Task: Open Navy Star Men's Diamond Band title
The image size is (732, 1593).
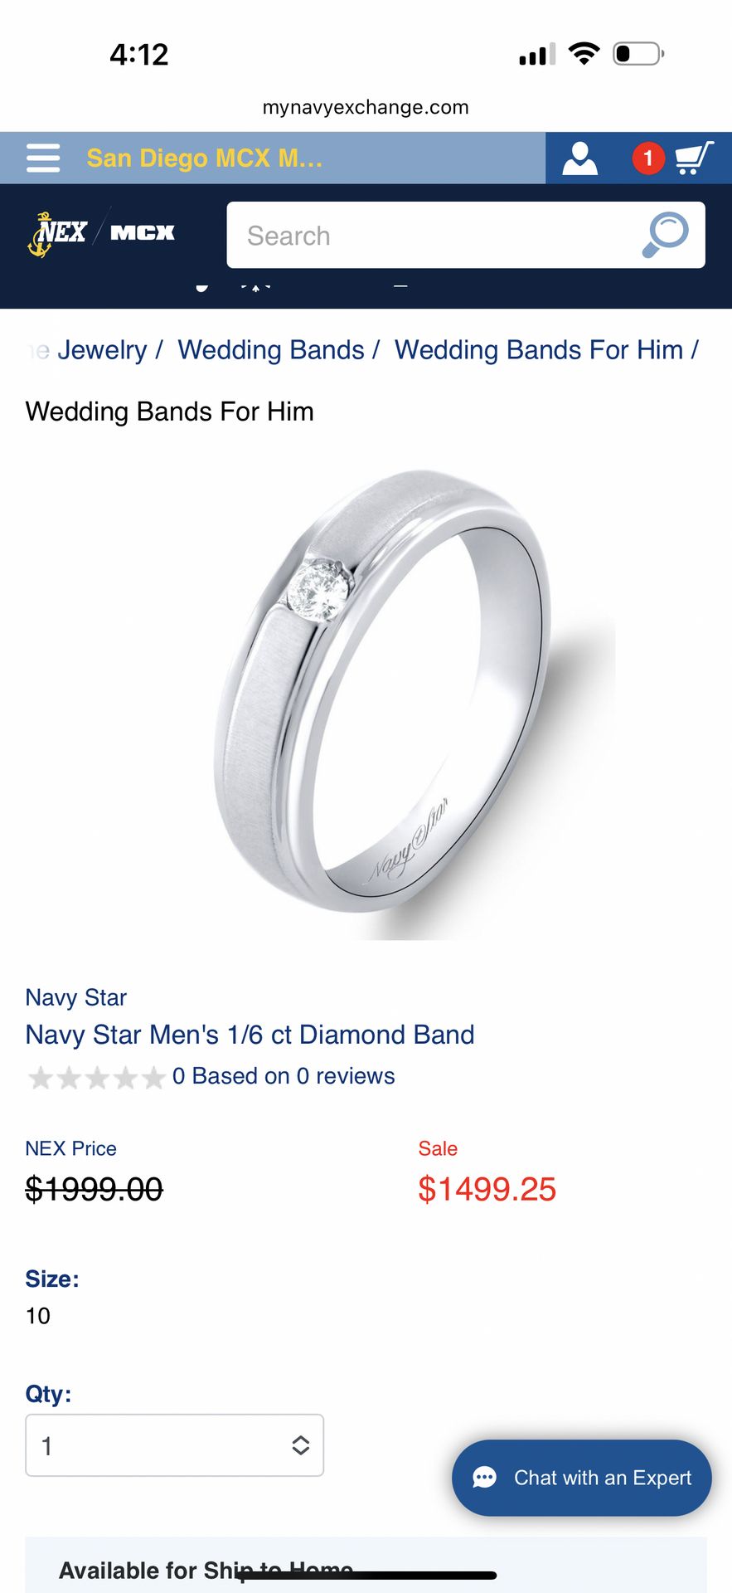Action: tap(250, 1035)
